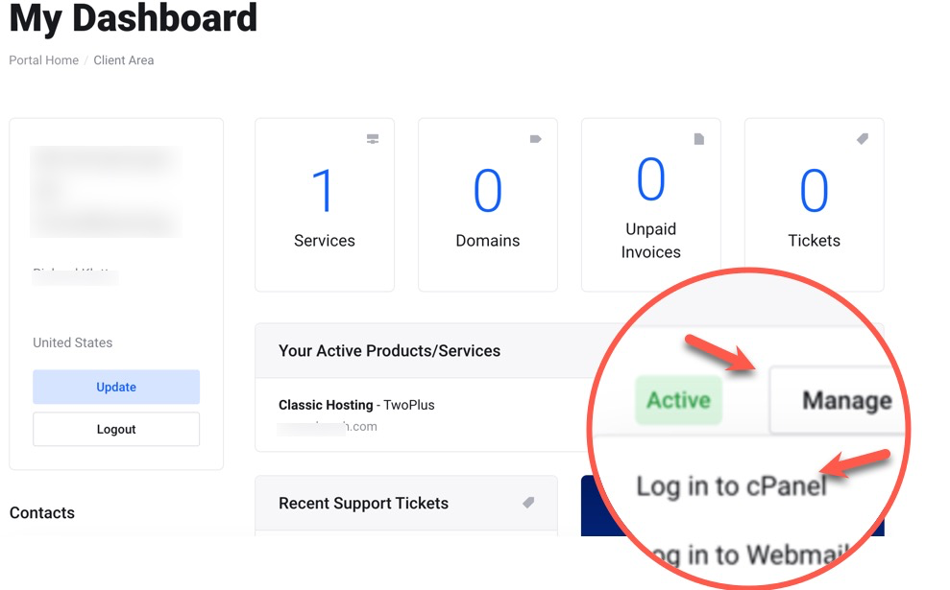Click the ticket icon on Tickets tile

tap(863, 139)
